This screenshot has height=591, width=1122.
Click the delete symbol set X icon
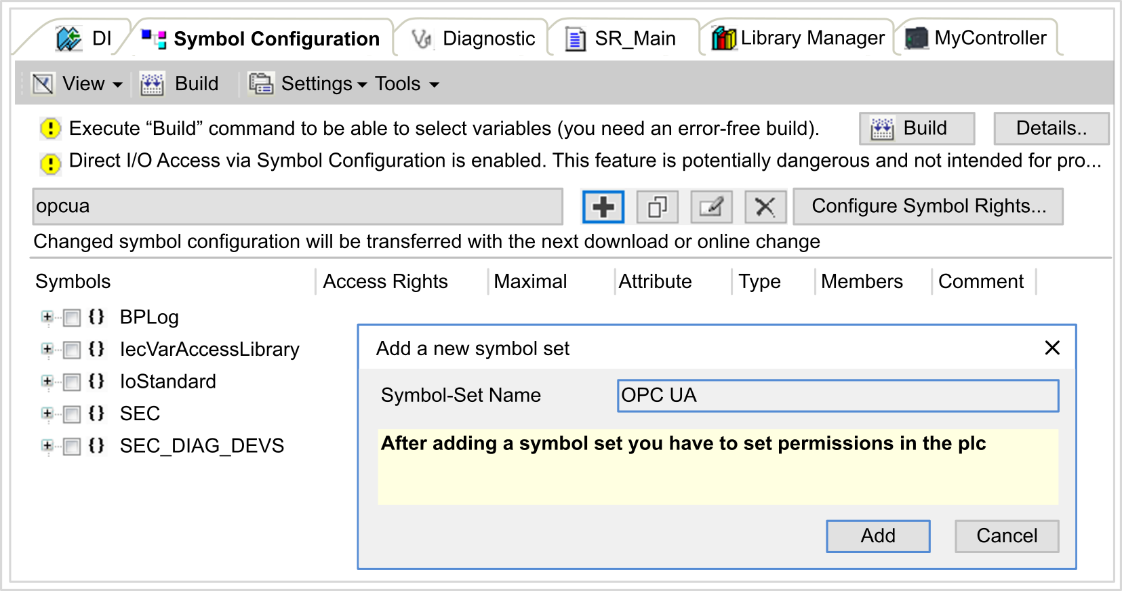tap(765, 207)
